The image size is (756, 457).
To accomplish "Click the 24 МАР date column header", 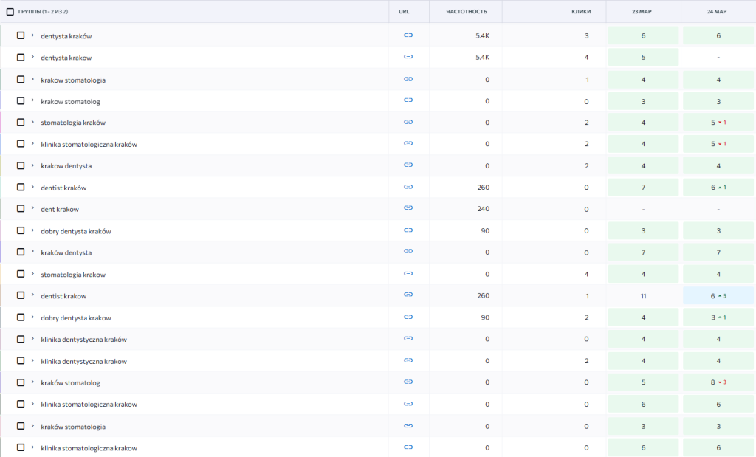I will tap(718, 12).
